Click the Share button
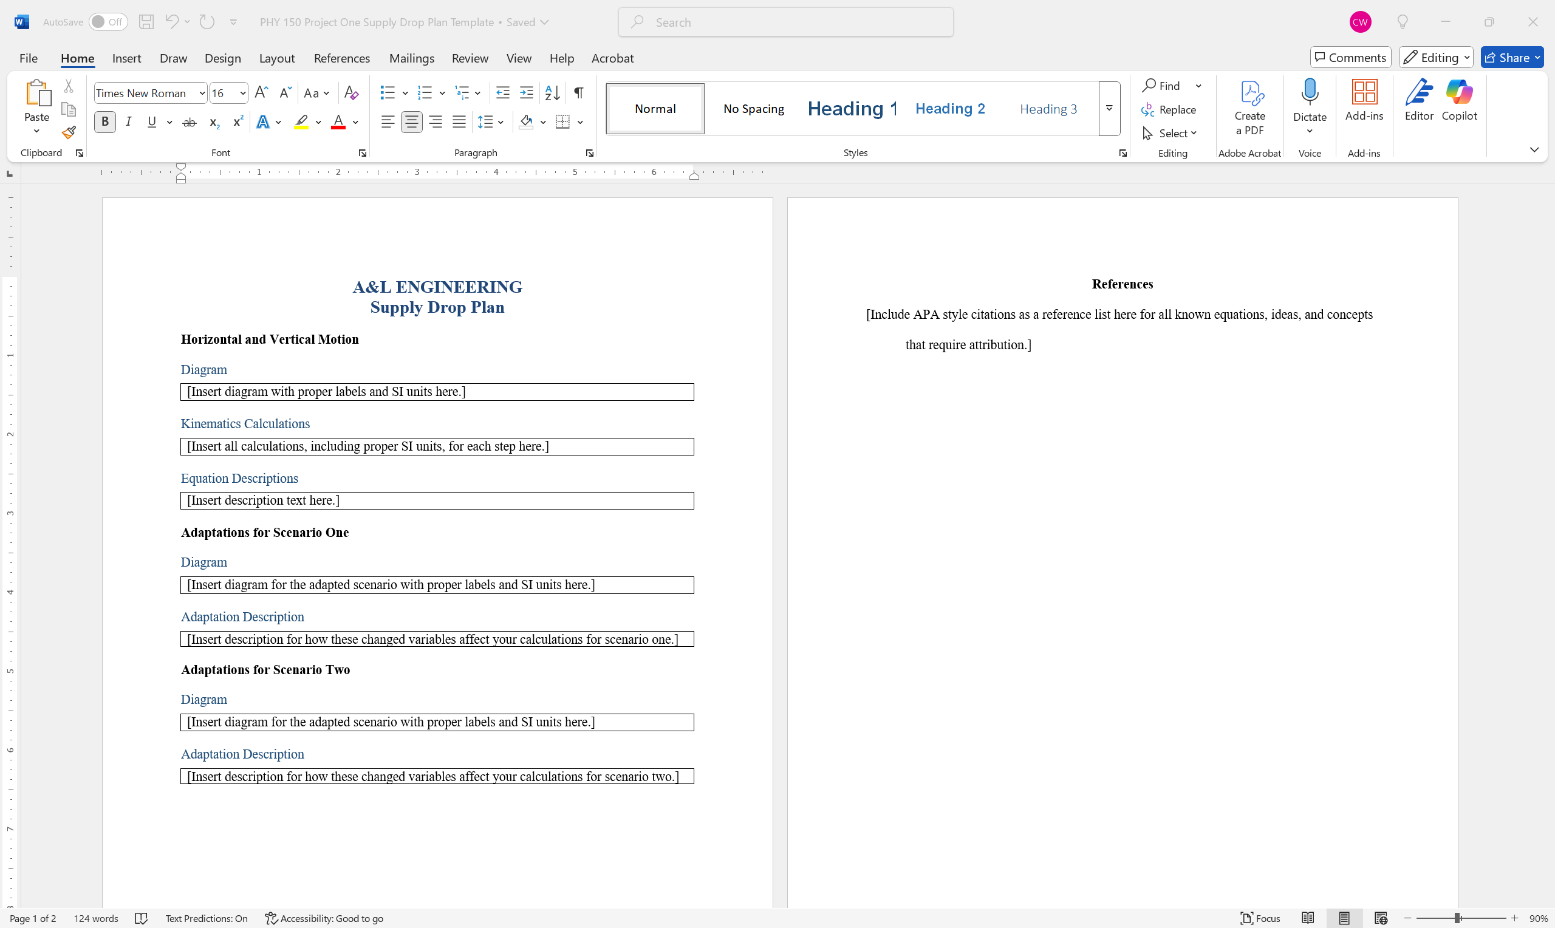The image size is (1555, 928). click(1511, 57)
